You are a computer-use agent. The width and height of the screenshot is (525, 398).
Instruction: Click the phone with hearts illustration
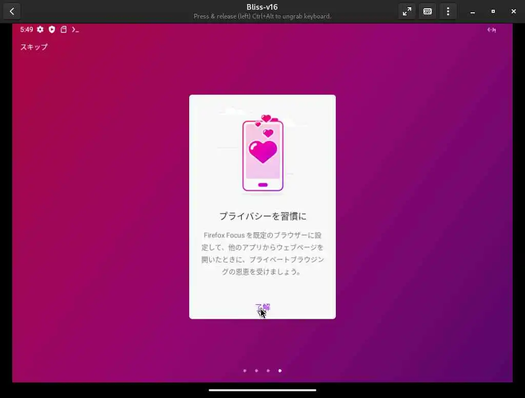263,153
